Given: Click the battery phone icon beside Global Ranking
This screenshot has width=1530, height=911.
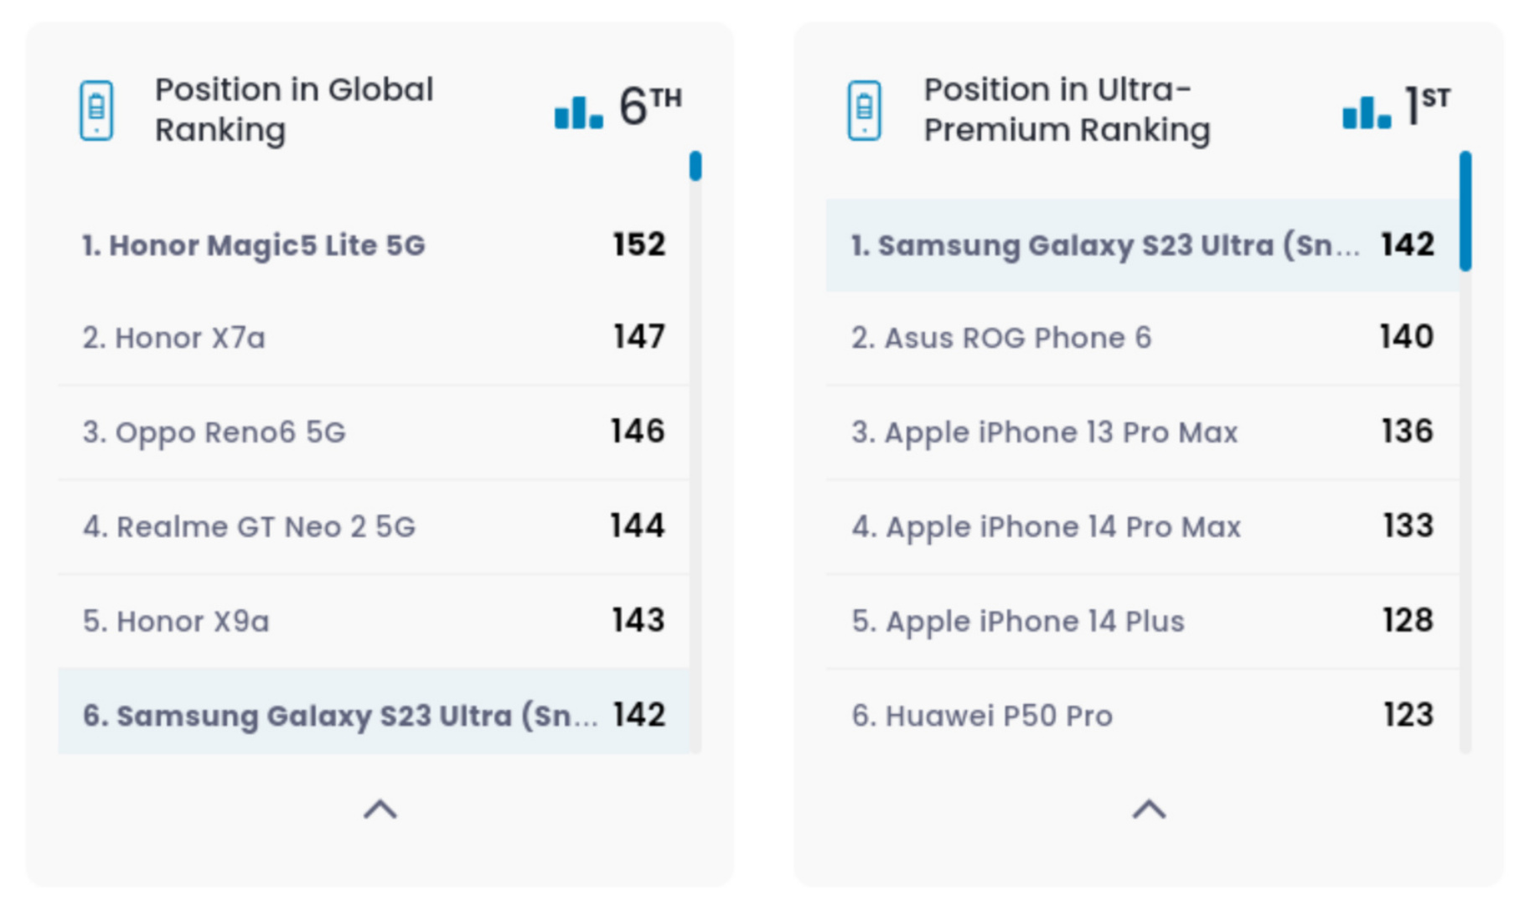Looking at the screenshot, I should (x=96, y=111).
